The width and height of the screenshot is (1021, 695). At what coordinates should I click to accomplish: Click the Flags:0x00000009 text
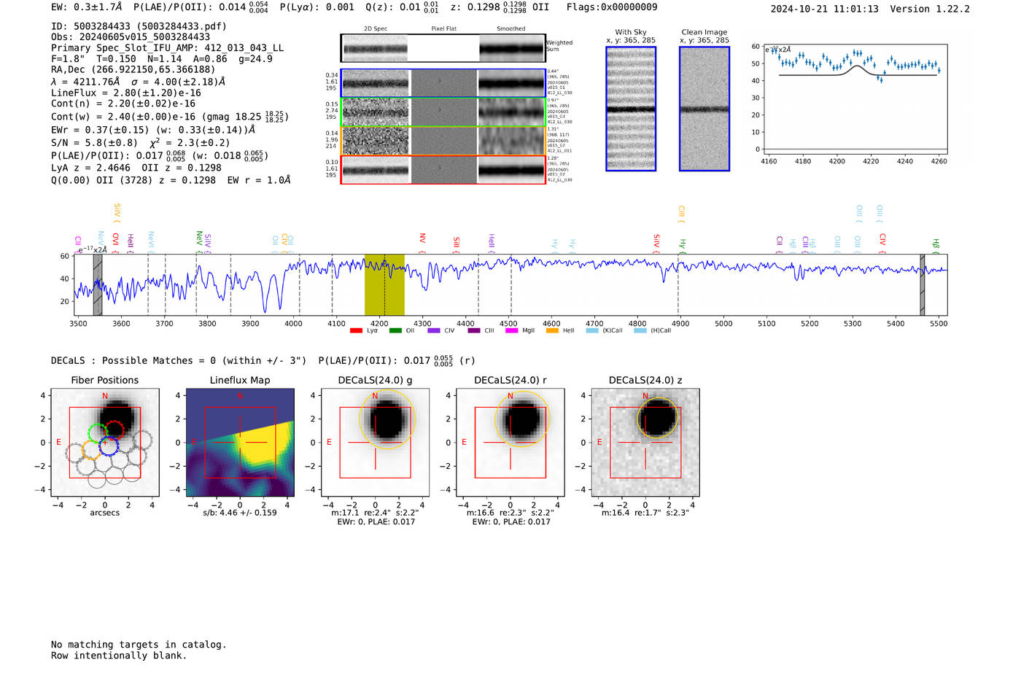(612, 7)
